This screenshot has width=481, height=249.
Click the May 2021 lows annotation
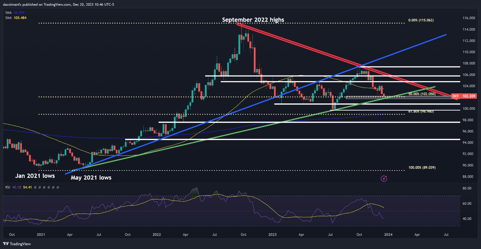coord(91,177)
